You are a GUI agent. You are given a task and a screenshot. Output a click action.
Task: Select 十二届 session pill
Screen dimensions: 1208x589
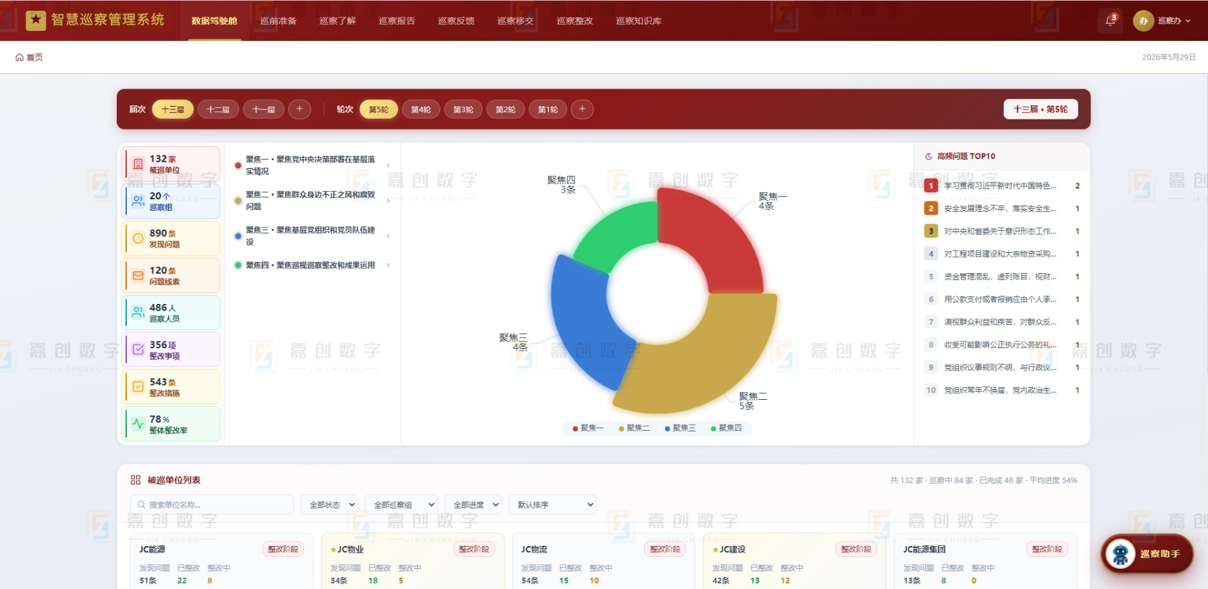click(x=218, y=109)
